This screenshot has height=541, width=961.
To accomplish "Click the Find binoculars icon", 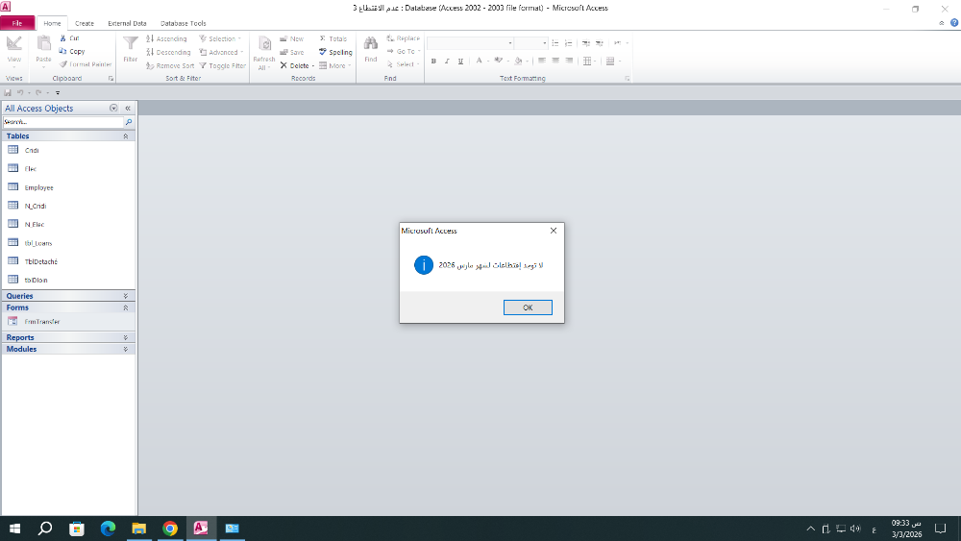I will [370, 43].
